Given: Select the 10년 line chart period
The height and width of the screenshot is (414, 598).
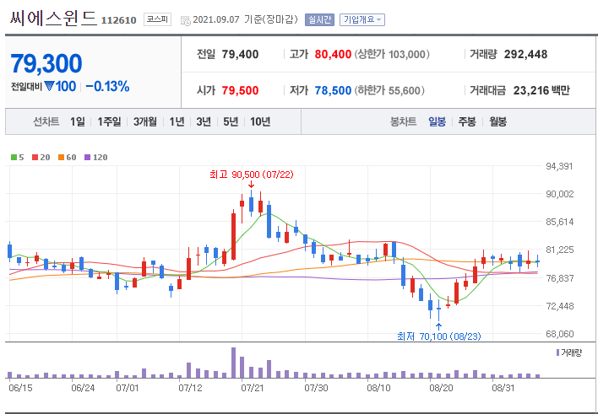Looking at the screenshot, I should click(260, 121).
